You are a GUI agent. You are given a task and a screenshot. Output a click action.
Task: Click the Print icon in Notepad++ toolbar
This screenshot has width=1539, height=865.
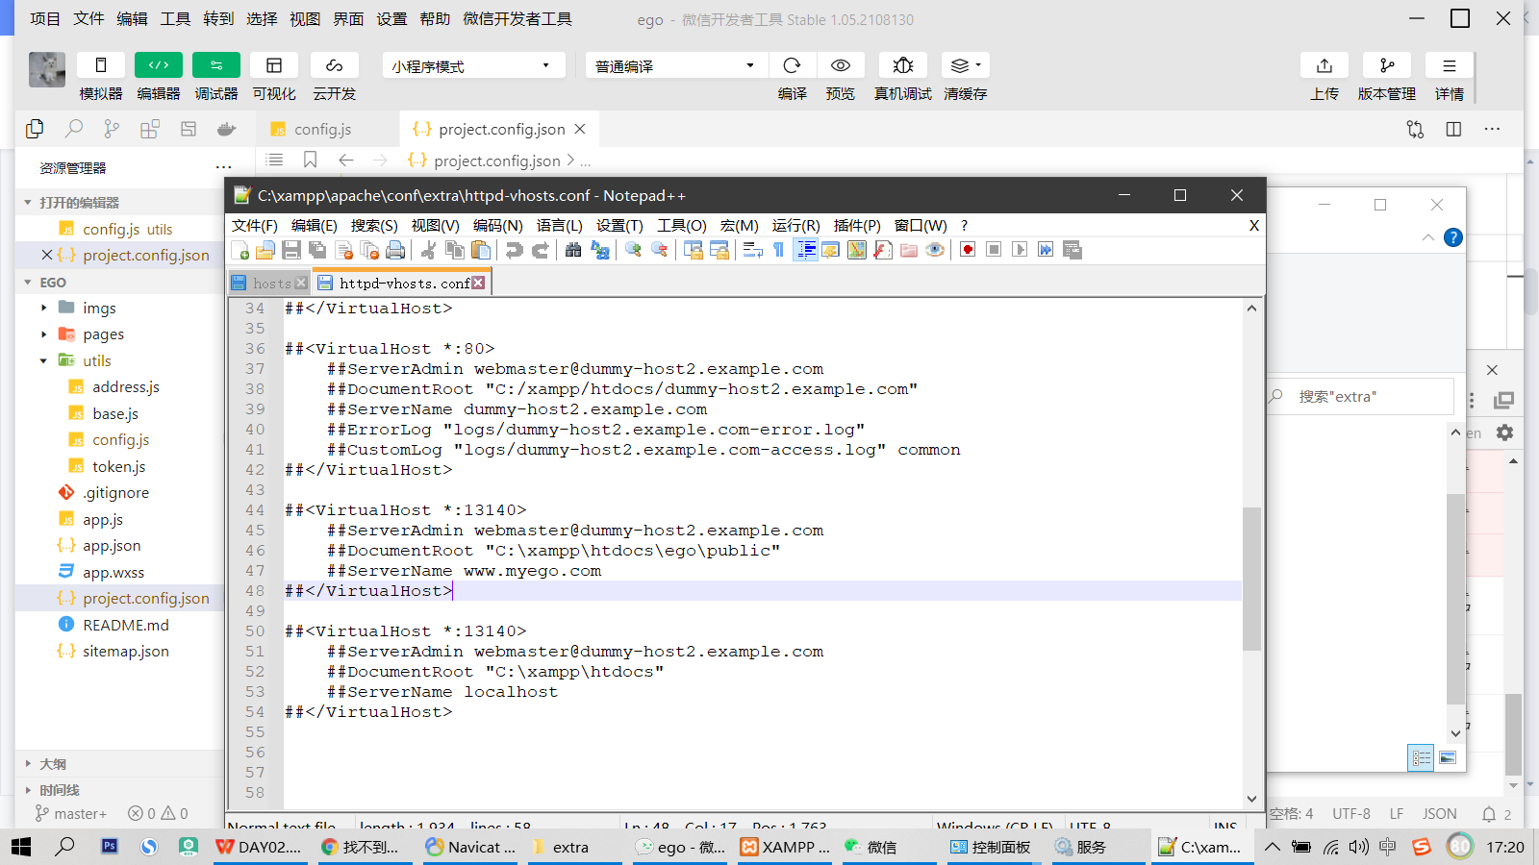pyautogui.click(x=395, y=251)
